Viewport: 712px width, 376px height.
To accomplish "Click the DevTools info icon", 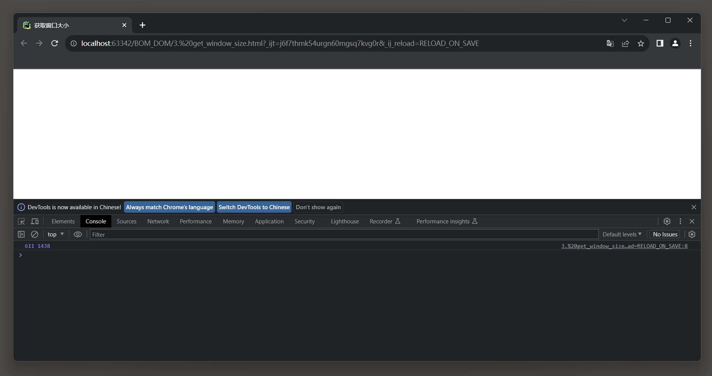I will [x=21, y=207].
